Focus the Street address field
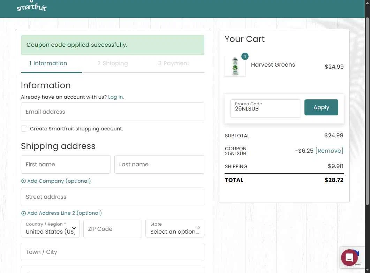370x273 pixels. point(113,197)
